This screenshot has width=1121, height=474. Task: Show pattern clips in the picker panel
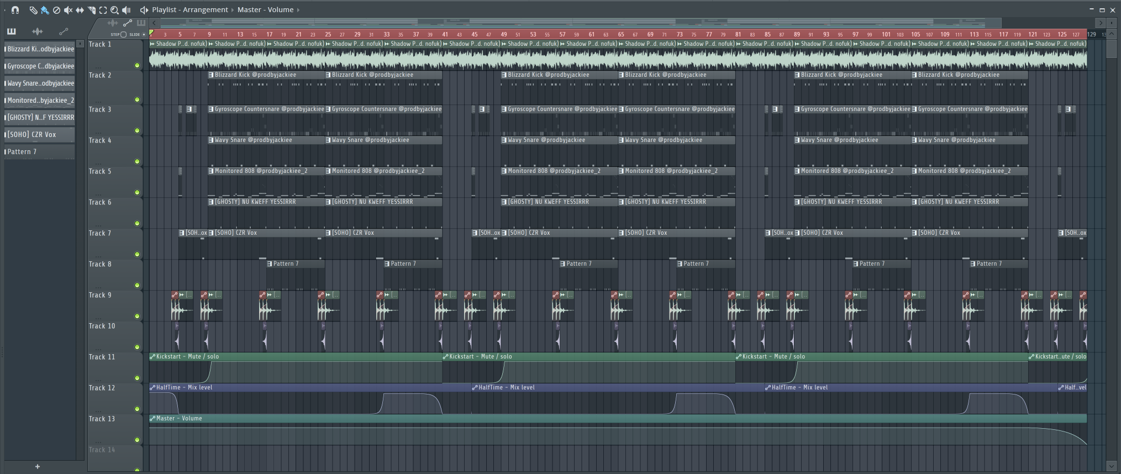coord(11,31)
